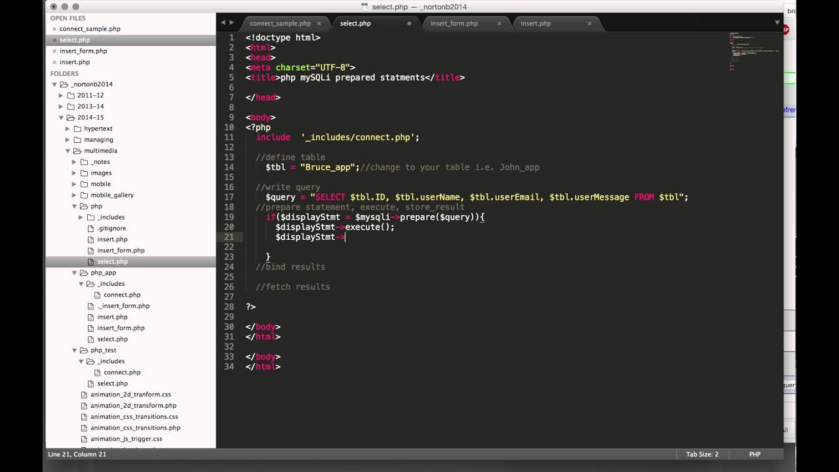Click the images folder icon
The width and height of the screenshot is (839, 472).
(x=84, y=173)
